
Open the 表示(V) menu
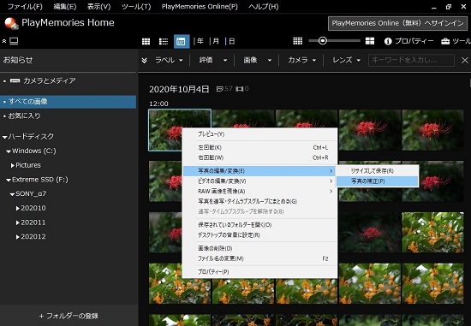click(98, 7)
